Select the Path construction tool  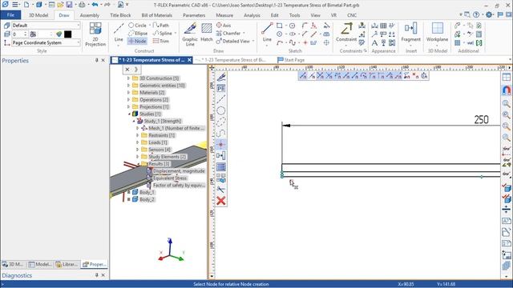click(x=160, y=25)
